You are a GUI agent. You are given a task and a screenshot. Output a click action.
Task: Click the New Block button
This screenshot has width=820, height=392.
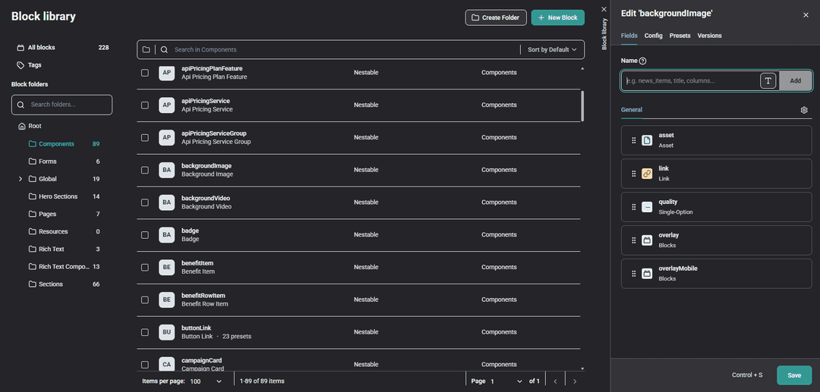[x=557, y=17]
